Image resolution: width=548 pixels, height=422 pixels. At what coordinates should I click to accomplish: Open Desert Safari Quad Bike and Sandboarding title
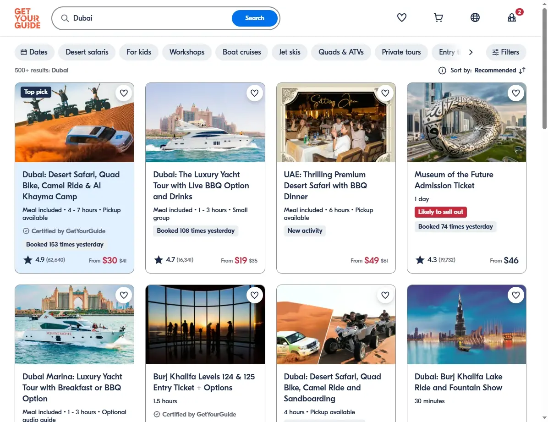point(332,388)
